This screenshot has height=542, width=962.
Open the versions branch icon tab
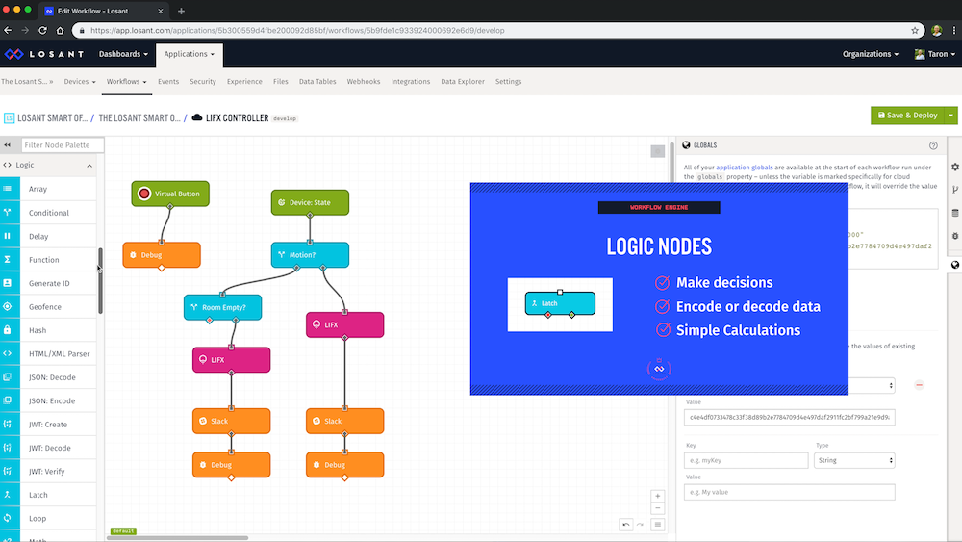click(x=954, y=190)
